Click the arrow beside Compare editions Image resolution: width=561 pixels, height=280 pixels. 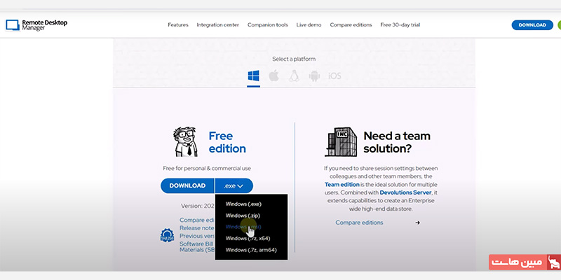(417, 223)
